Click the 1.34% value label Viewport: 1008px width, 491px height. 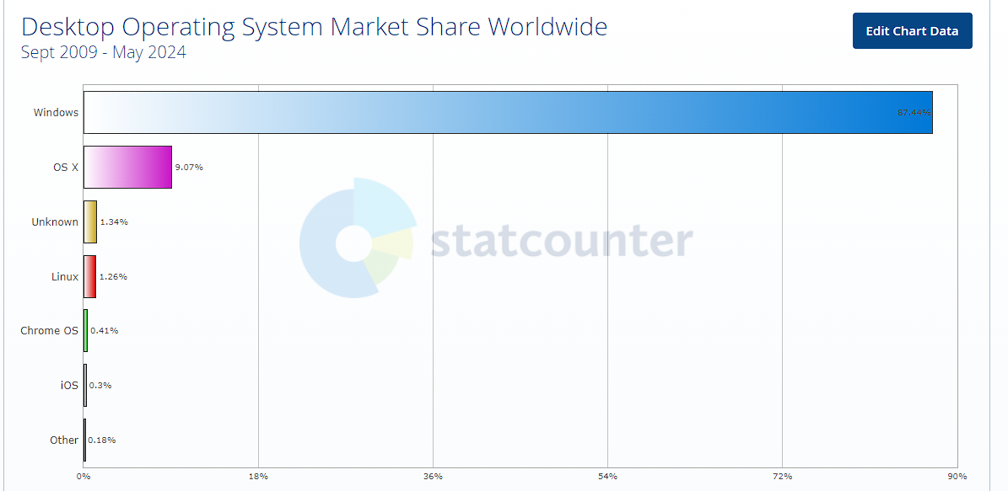(114, 222)
